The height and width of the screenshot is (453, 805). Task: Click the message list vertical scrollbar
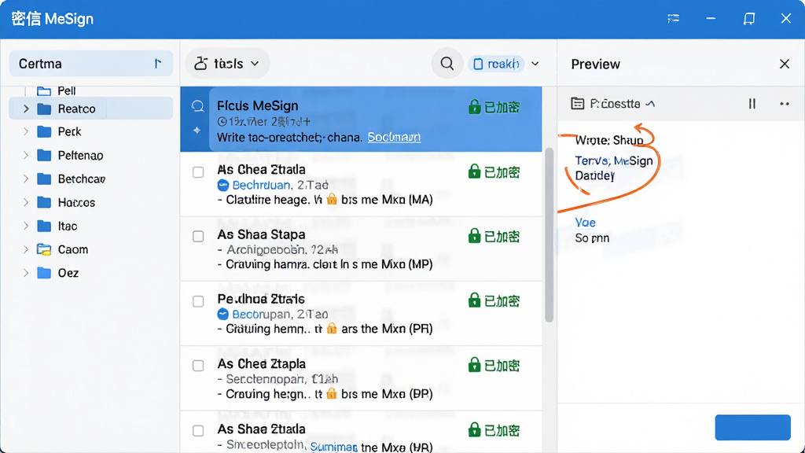(x=549, y=235)
